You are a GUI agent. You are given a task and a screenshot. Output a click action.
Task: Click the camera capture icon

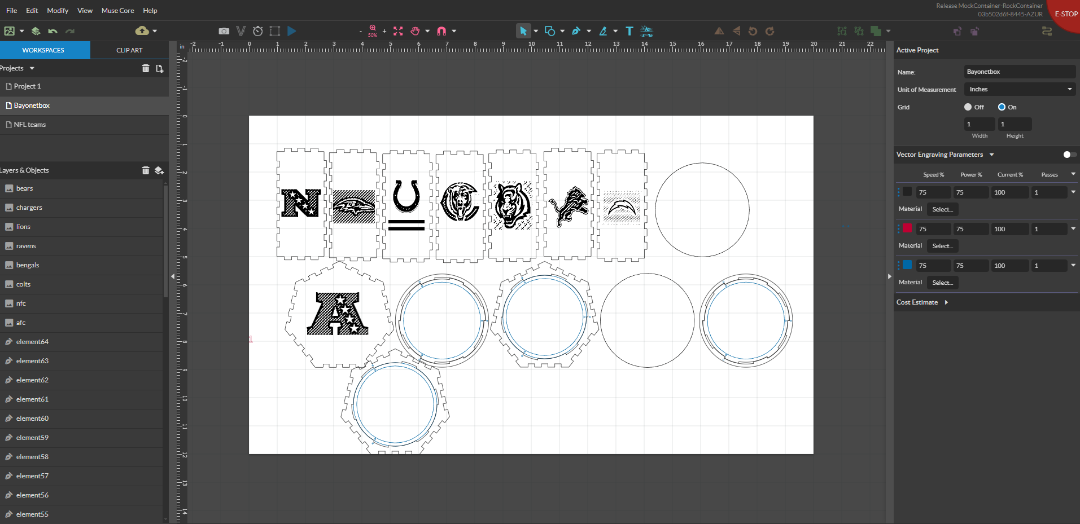point(224,31)
